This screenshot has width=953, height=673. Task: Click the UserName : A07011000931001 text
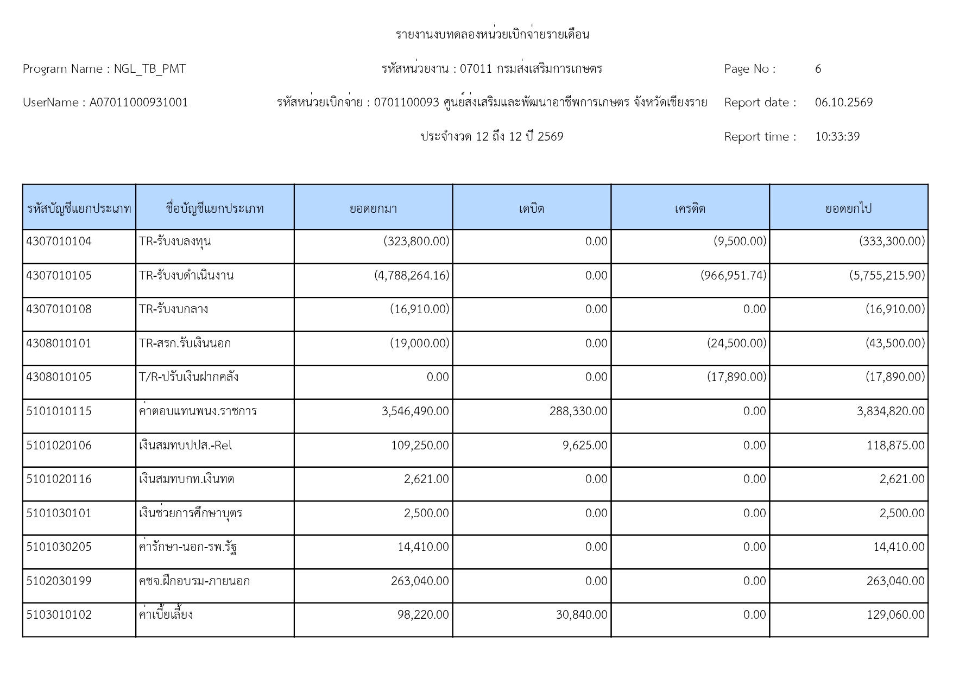click(105, 103)
